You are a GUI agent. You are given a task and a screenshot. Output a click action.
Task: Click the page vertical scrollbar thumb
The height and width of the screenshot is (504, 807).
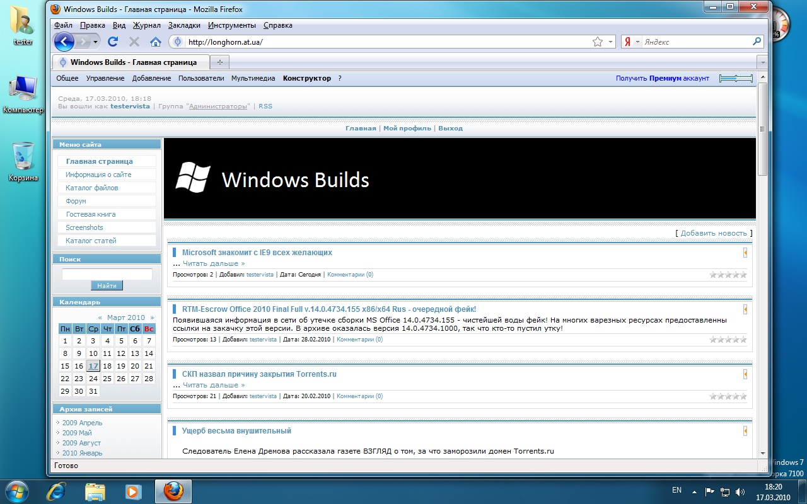point(762,128)
